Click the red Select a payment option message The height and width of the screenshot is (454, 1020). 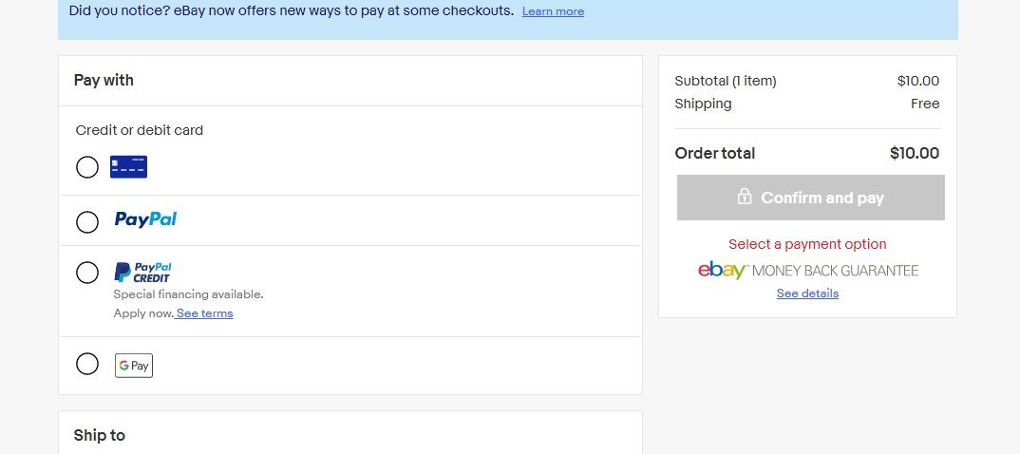[x=807, y=244]
